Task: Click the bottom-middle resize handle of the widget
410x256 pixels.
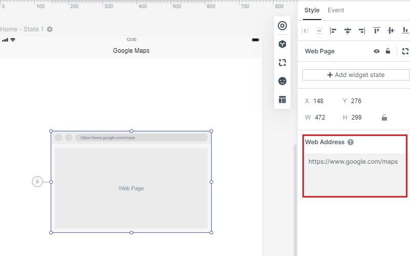Action: click(x=131, y=232)
